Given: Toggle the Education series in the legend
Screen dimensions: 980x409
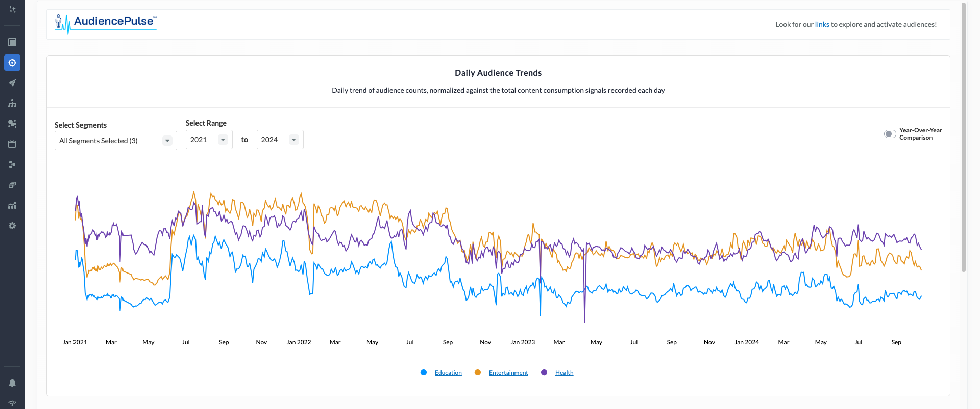Looking at the screenshot, I should coord(448,373).
